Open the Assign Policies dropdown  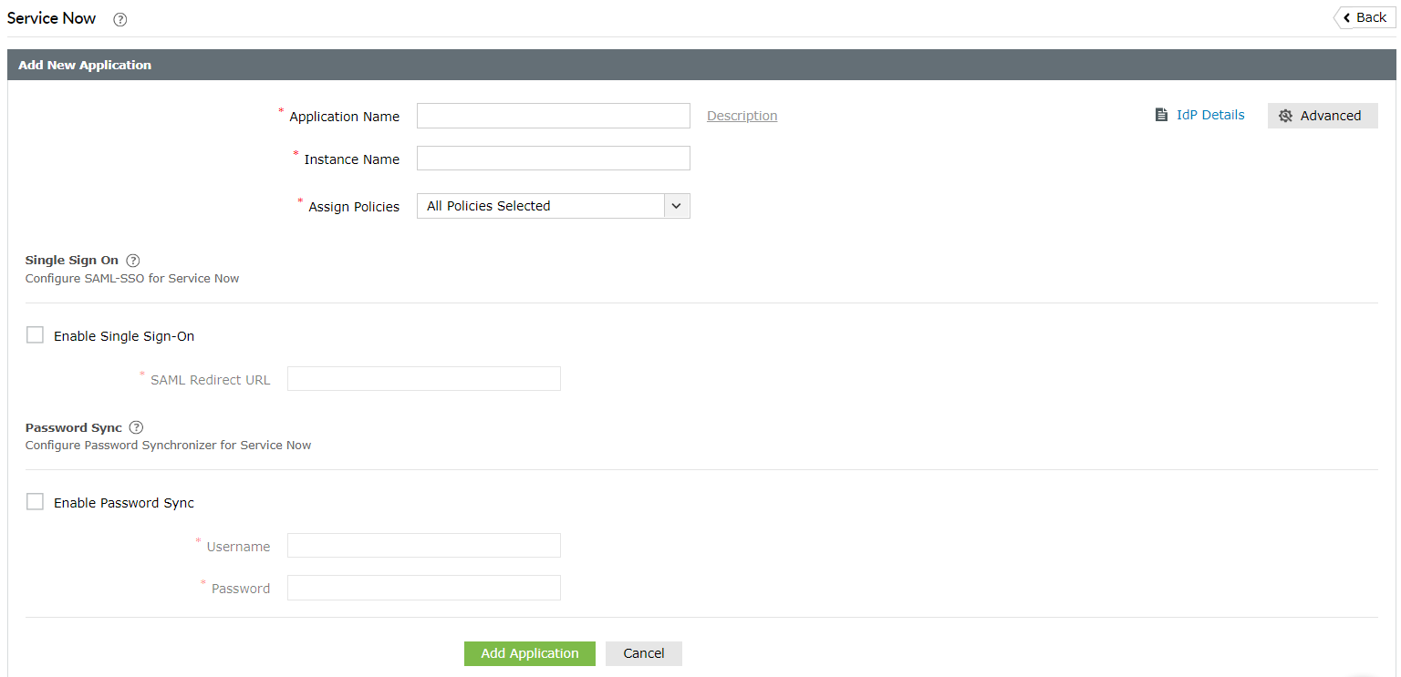554,206
